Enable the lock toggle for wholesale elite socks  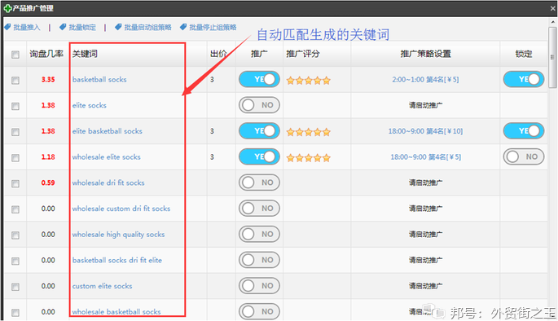(x=524, y=156)
